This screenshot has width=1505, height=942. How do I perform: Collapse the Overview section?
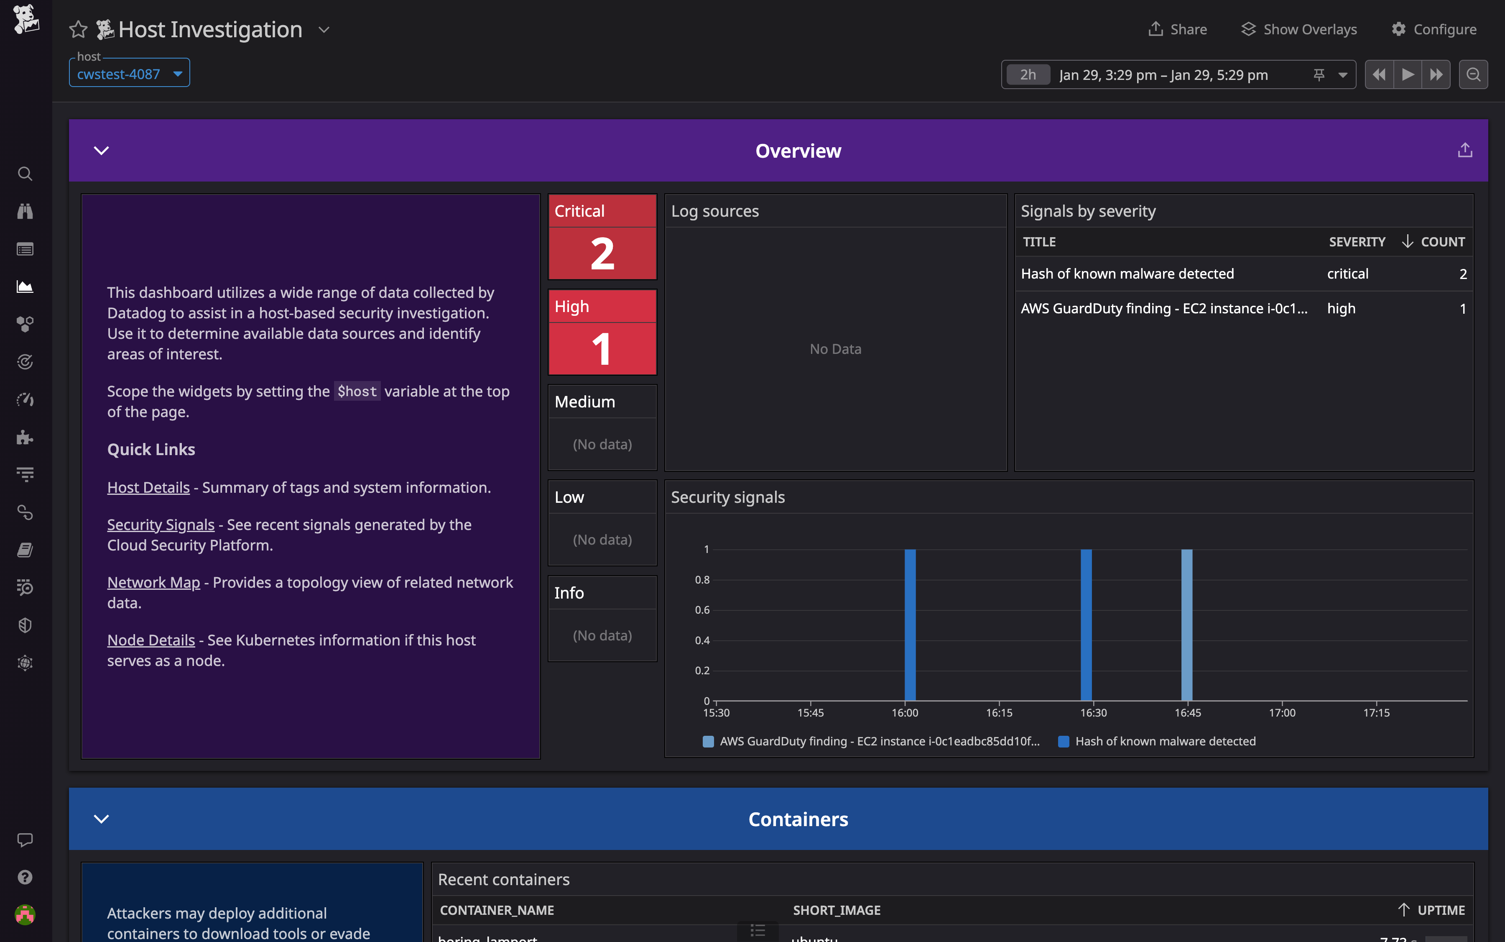click(x=102, y=150)
